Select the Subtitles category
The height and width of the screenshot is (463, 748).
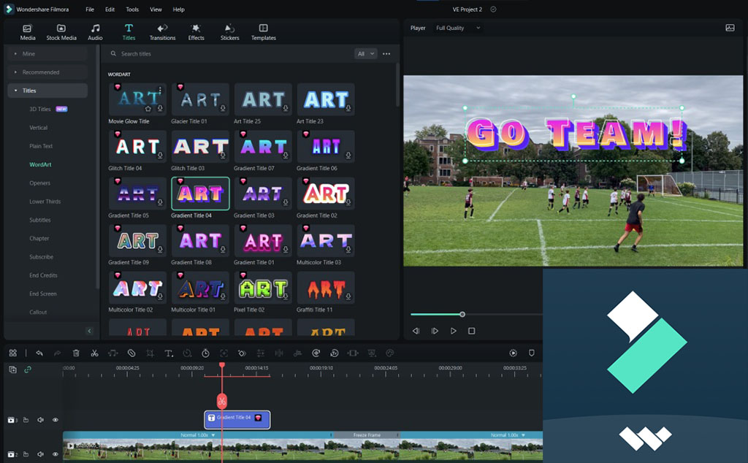(x=40, y=221)
